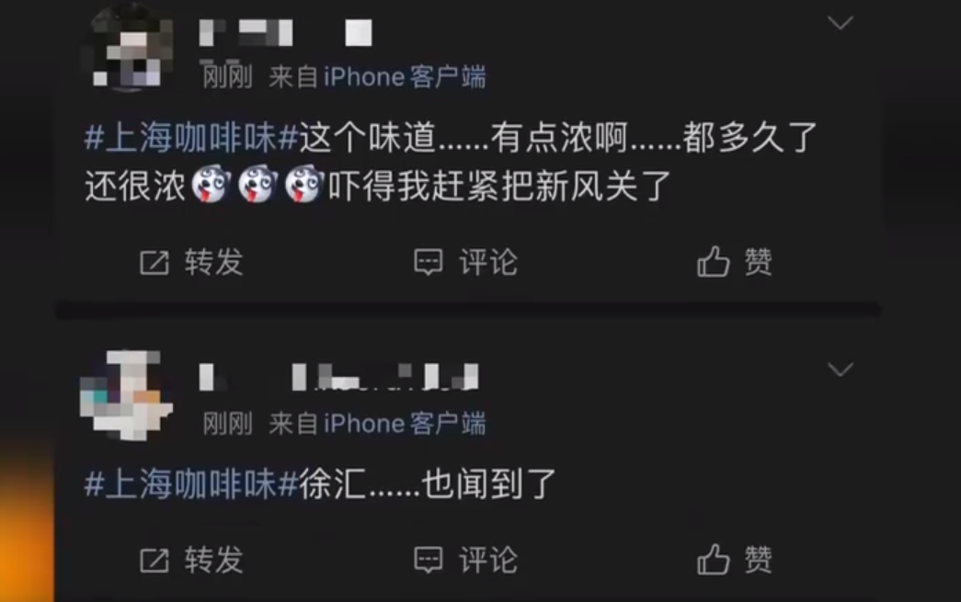The height and width of the screenshot is (602, 961).
Task: Open the first poster's pixelated avatar
Action: coord(128,49)
